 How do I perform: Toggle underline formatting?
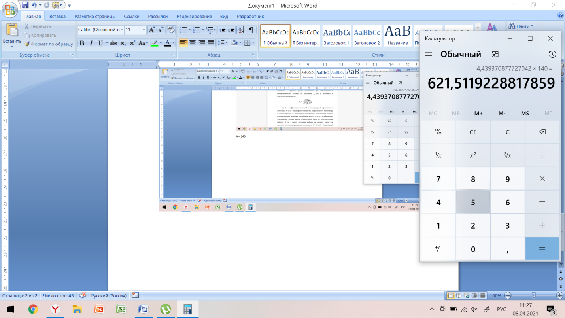(x=100, y=43)
